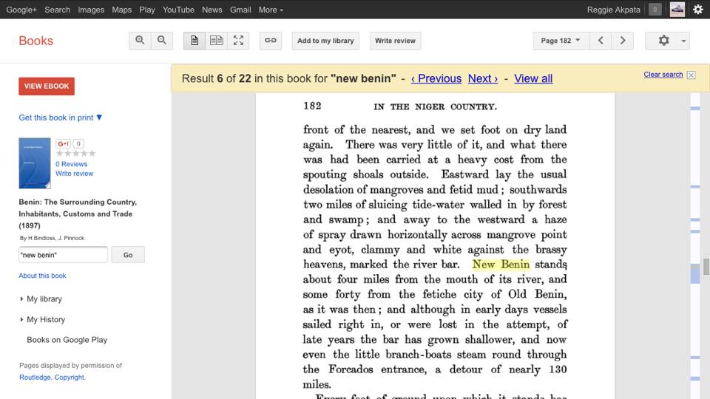Open Gmail in top bar
Image resolution: width=710 pixels, height=399 pixels.
240,10
